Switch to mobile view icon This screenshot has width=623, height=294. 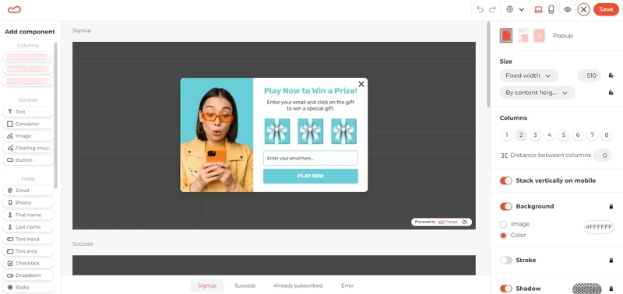(551, 9)
